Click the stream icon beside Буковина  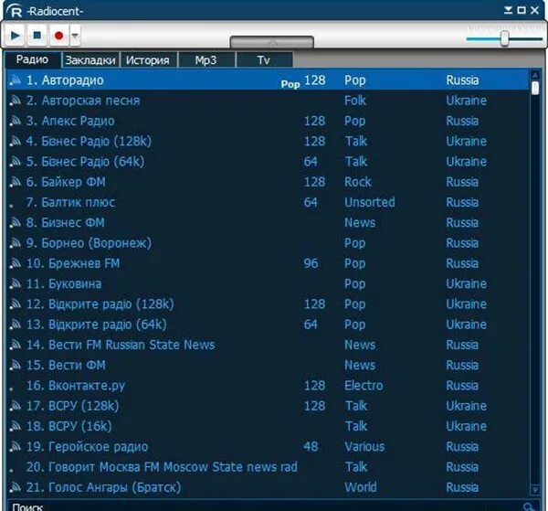pos(15,283)
